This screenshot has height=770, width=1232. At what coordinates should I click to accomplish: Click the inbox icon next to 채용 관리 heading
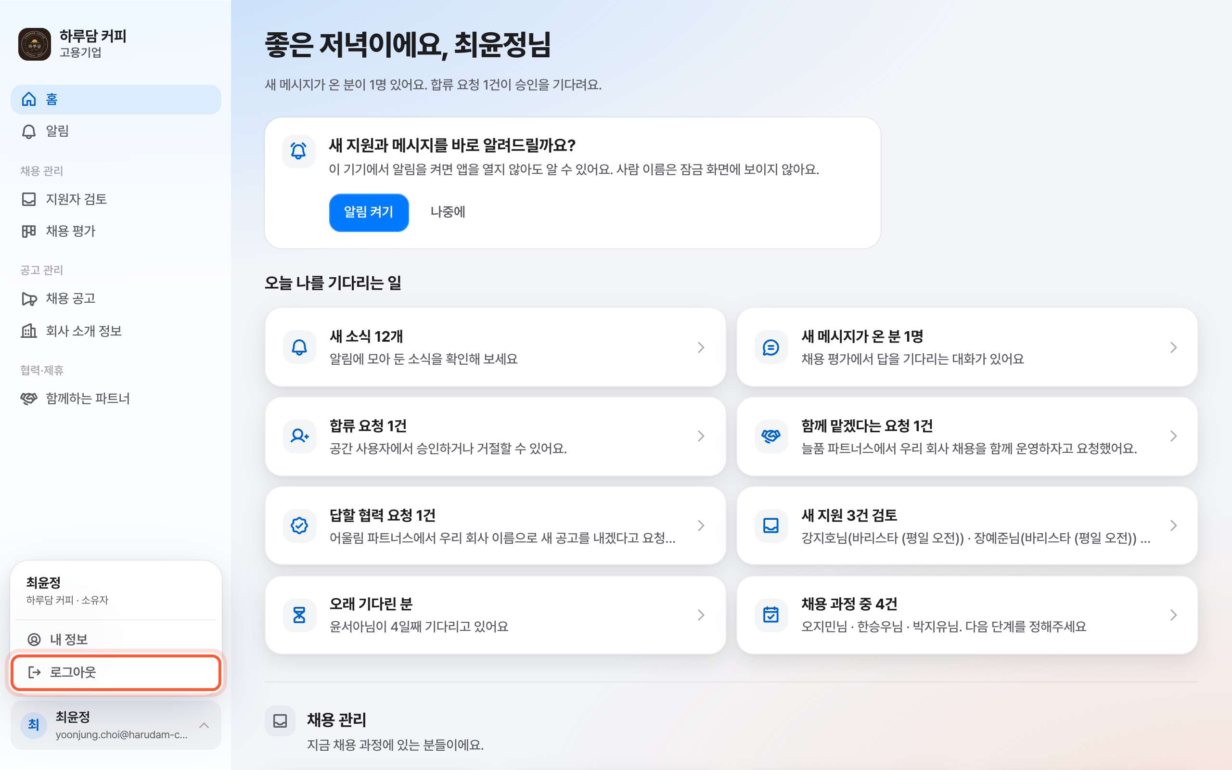pyautogui.click(x=280, y=721)
